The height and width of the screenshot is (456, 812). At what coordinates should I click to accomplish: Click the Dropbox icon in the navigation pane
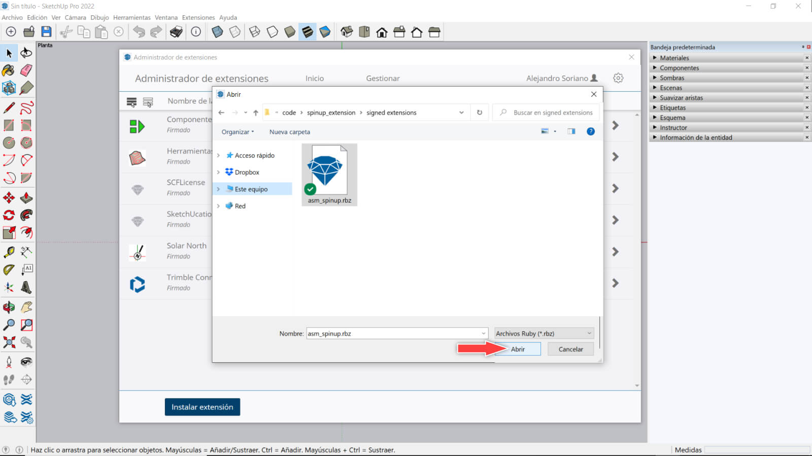[229, 172]
